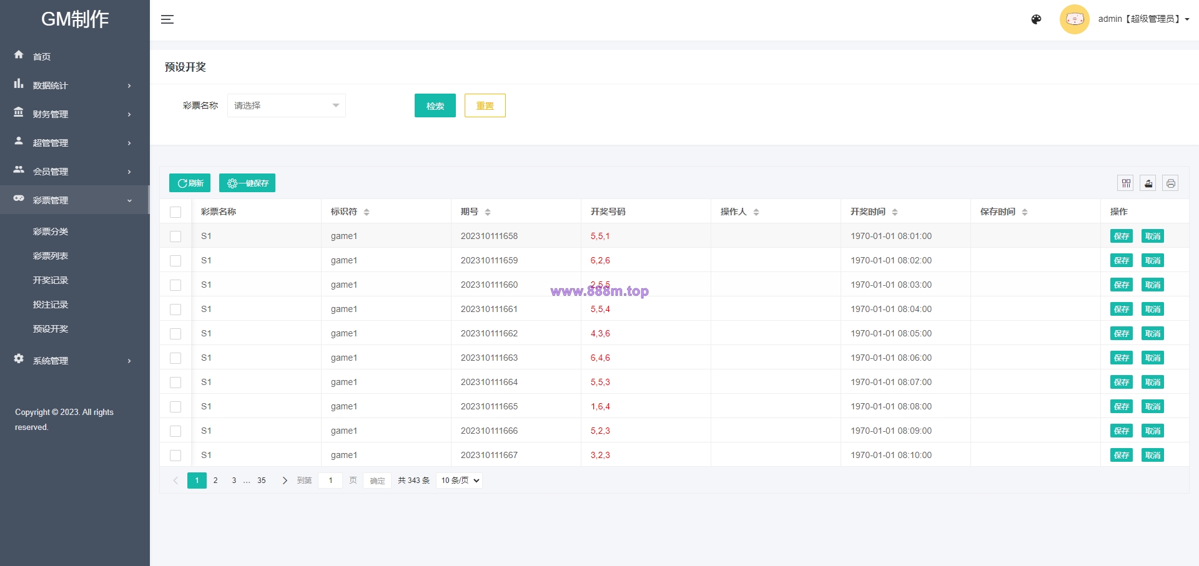Click the 刷新 refresh button

190,183
